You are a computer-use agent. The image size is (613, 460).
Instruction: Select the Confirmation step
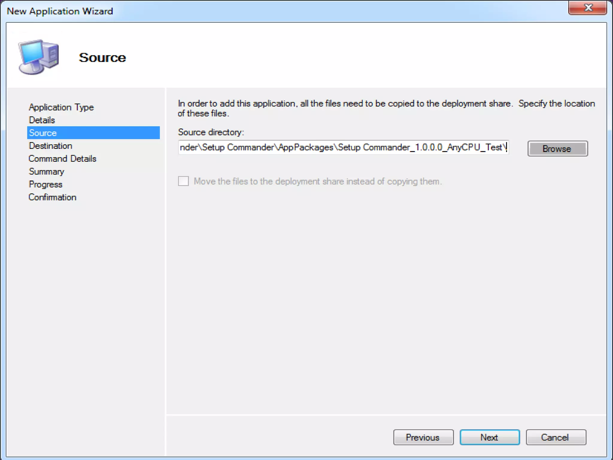tap(52, 197)
